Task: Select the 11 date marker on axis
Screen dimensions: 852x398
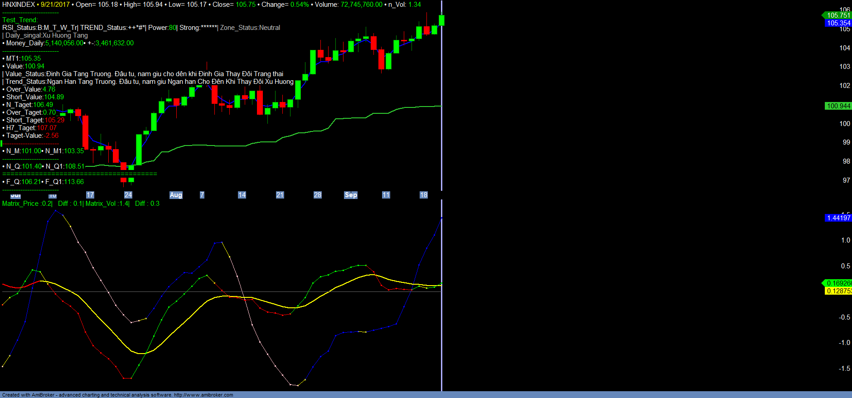Action: coord(386,195)
